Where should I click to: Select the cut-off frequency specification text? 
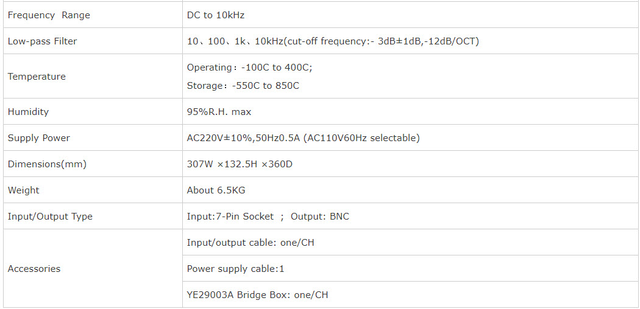coord(333,41)
